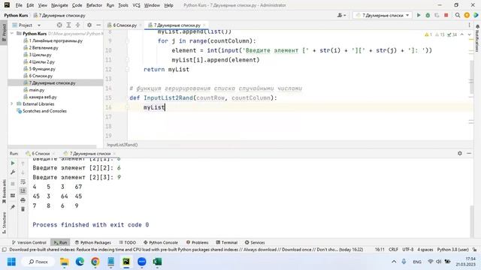Open editor tabs three-dot menu

coord(469,25)
